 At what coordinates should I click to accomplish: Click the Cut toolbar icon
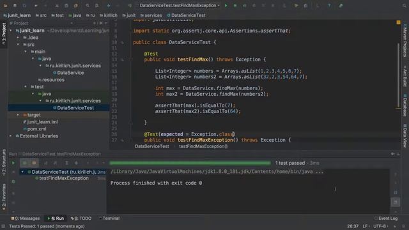tap(57, 6)
